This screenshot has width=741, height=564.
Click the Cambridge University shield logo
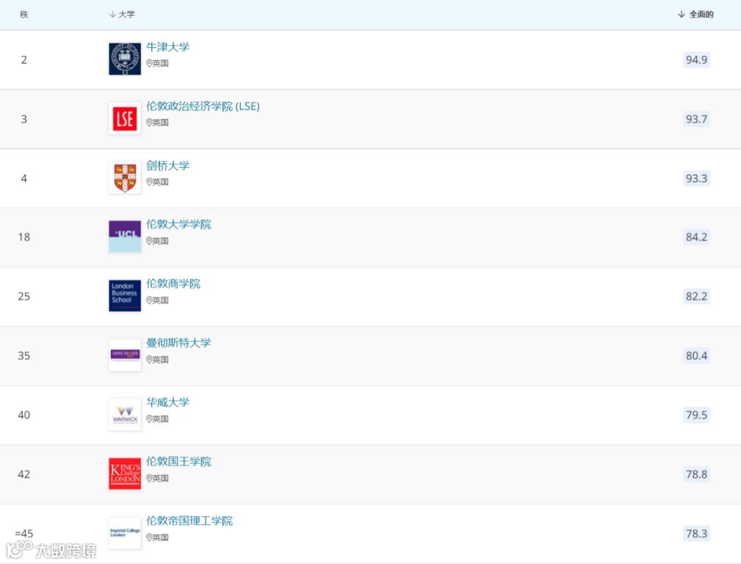click(x=125, y=178)
